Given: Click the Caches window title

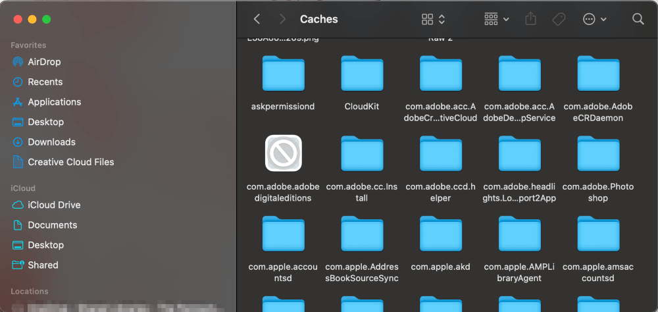Looking at the screenshot, I should 319,19.
